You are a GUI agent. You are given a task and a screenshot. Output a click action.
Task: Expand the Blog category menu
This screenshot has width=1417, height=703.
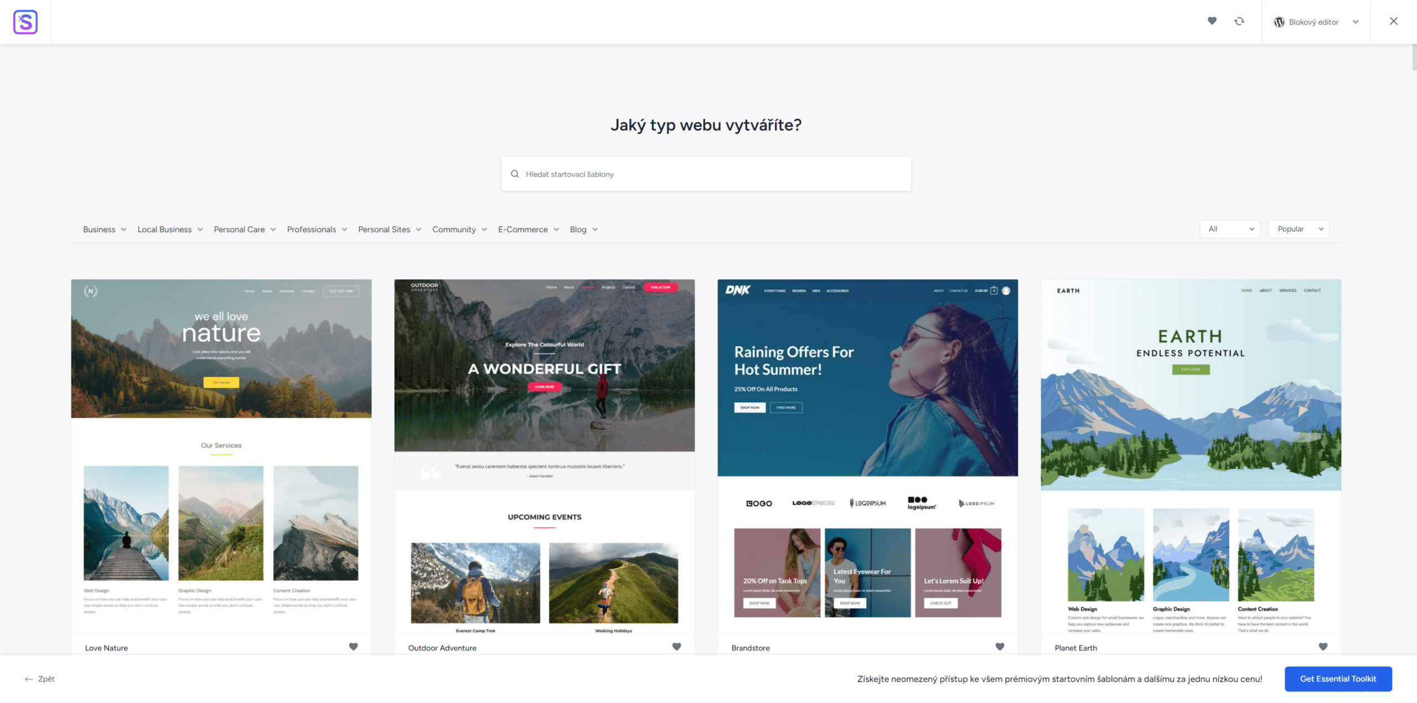click(x=584, y=229)
